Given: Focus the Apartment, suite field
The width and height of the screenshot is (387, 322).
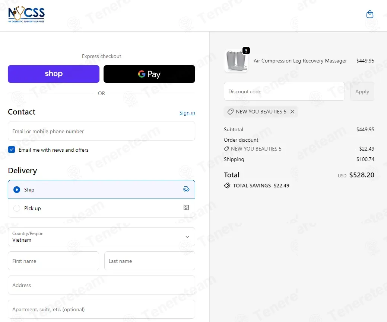Looking at the screenshot, I should 101,309.
